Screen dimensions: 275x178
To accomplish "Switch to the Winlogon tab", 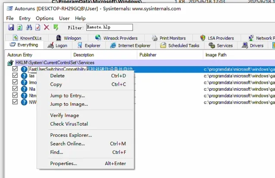I will tap(69, 38).
